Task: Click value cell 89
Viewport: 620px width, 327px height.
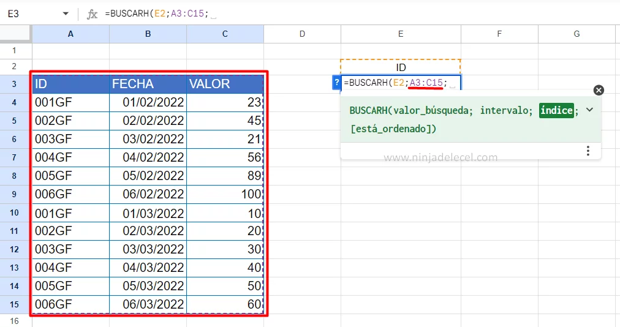Action: (x=225, y=176)
